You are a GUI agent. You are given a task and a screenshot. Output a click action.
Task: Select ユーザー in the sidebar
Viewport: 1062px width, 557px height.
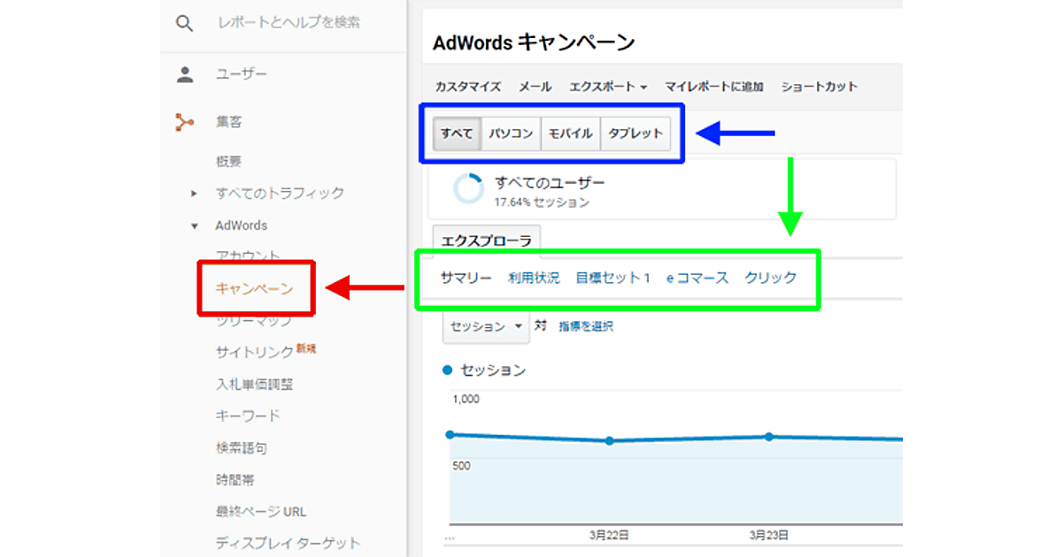pyautogui.click(x=241, y=75)
